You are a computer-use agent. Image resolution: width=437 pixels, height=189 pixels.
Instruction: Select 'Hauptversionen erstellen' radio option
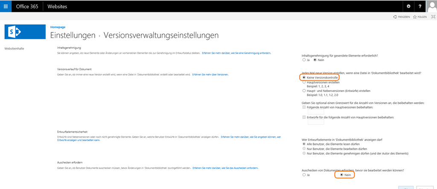click(x=304, y=82)
